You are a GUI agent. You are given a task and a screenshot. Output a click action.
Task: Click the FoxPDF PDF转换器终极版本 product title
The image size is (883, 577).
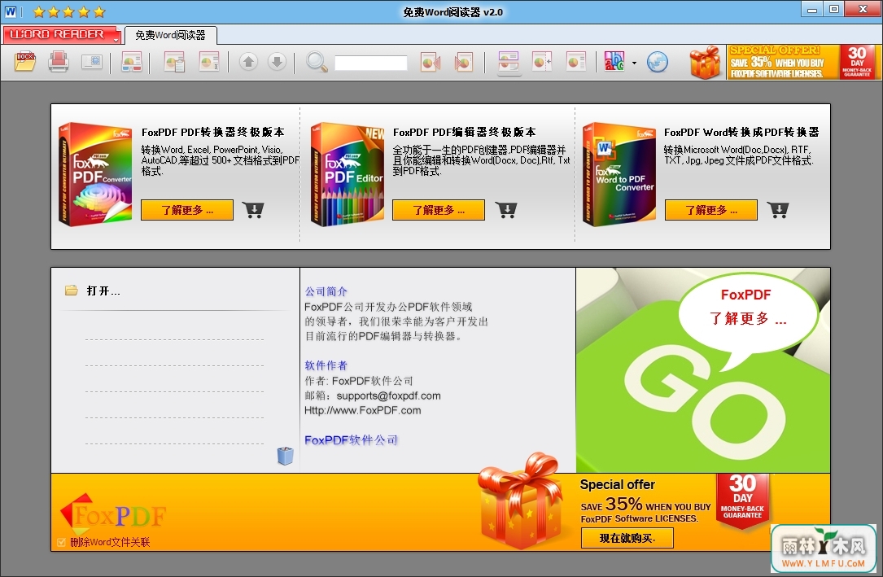coord(213,133)
